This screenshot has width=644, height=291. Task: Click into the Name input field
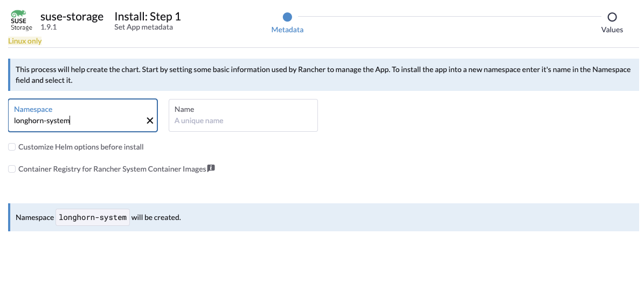(x=243, y=120)
